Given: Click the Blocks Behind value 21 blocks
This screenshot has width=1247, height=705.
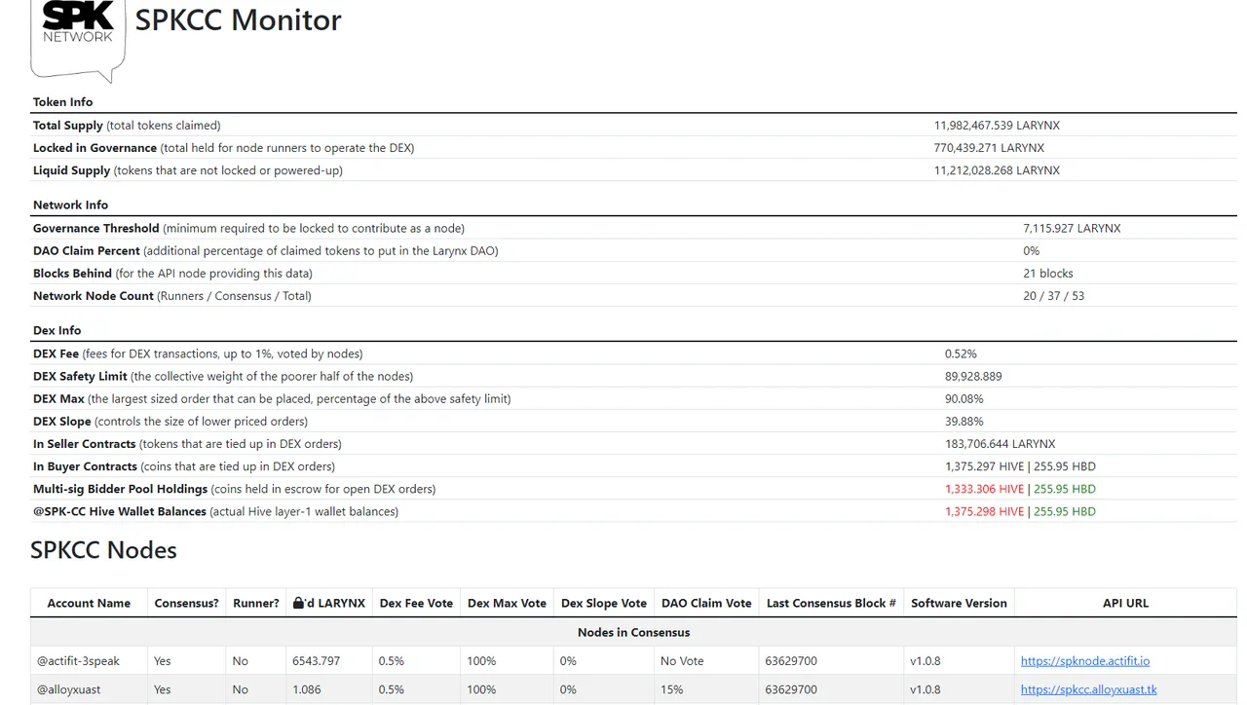Looking at the screenshot, I should (x=1048, y=274).
